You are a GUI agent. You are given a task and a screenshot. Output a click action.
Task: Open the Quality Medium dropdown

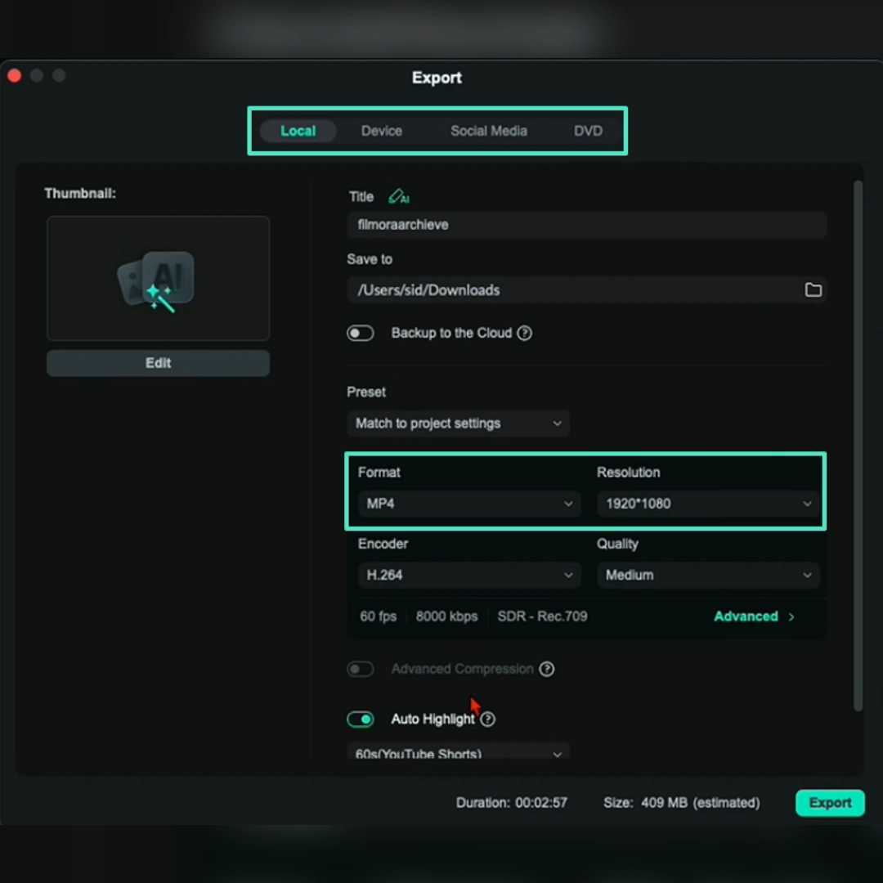[x=708, y=575]
